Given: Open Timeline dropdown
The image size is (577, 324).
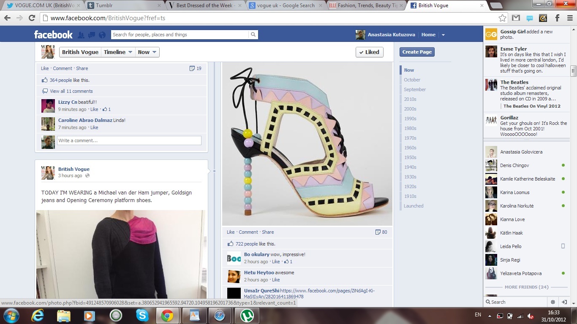Looking at the screenshot, I should (x=118, y=52).
